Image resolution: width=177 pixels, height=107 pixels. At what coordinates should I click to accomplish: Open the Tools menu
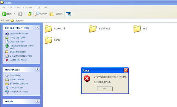click(38, 7)
